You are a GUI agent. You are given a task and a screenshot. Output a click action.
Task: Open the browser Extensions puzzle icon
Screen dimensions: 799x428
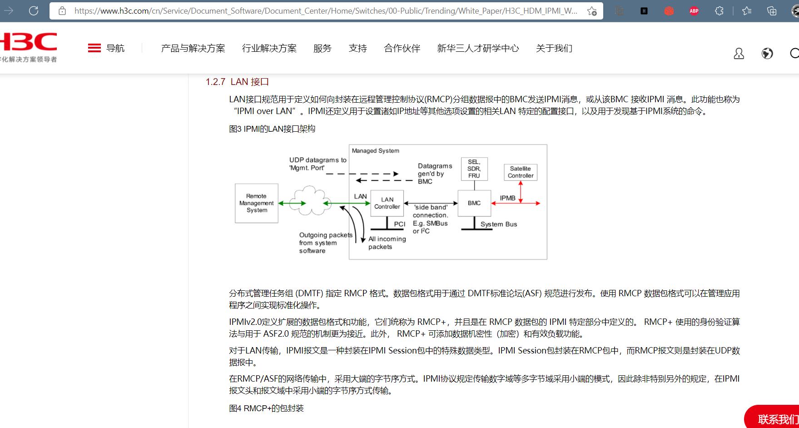(719, 11)
